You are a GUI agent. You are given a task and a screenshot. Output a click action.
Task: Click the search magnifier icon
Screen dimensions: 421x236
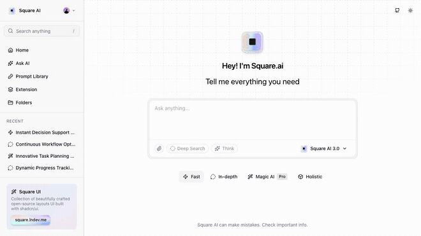click(x=10, y=31)
